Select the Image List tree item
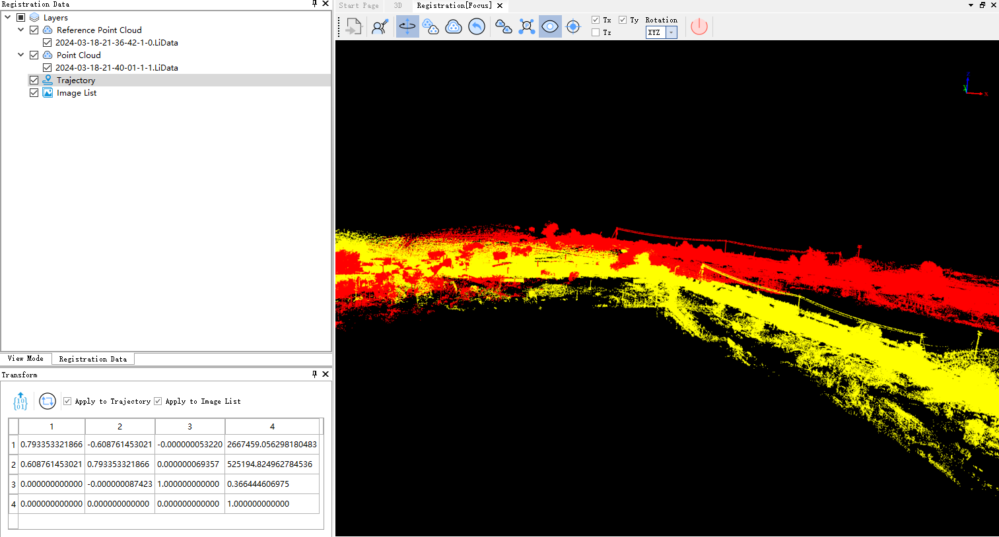Image resolution: width=999 pixels, height=537 pixels. pyautogui.click(x=77, y=92)
